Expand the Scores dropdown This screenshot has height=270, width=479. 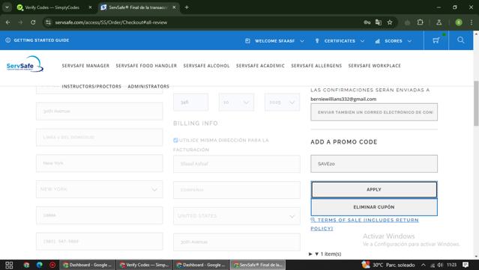coord(393,41)
